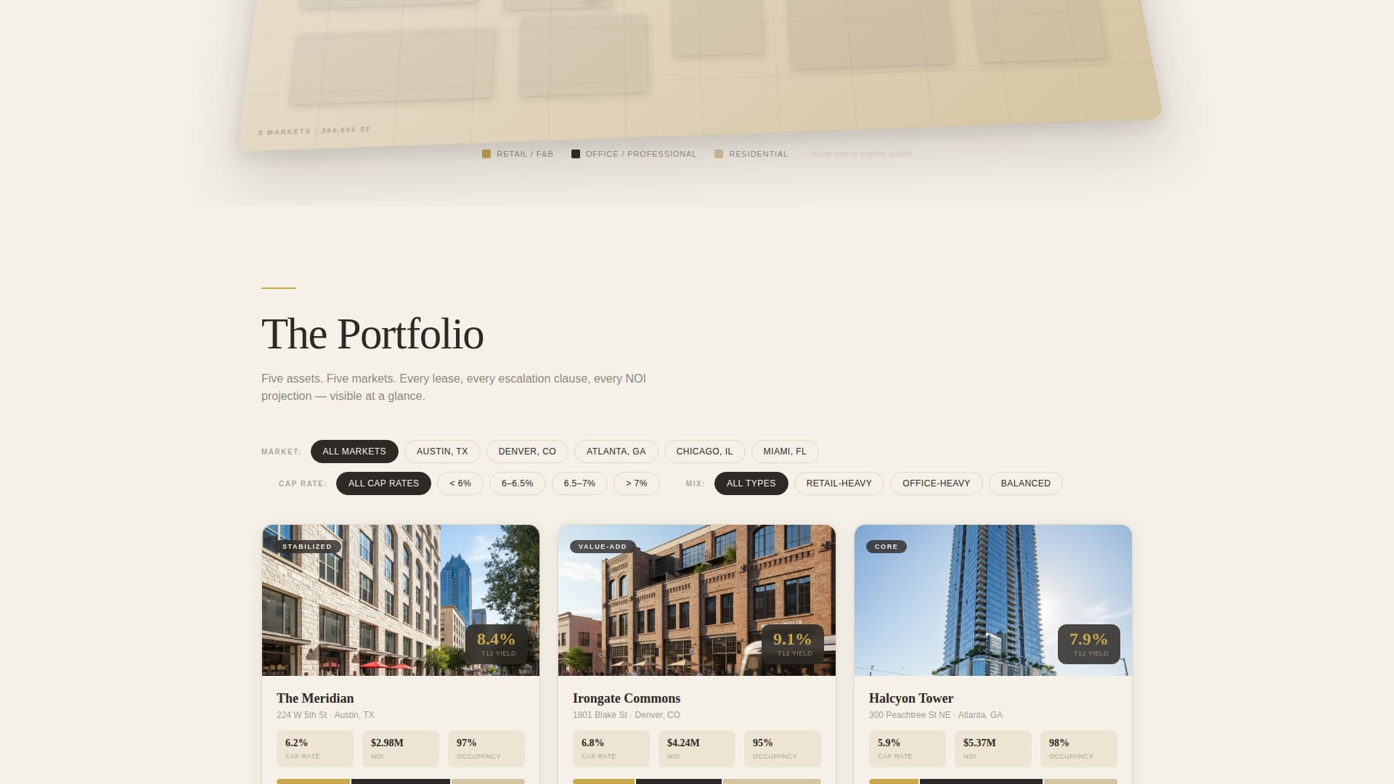Click the 7.9% T12 yield badge on Halcyon Tower

tap(1088, 644)
